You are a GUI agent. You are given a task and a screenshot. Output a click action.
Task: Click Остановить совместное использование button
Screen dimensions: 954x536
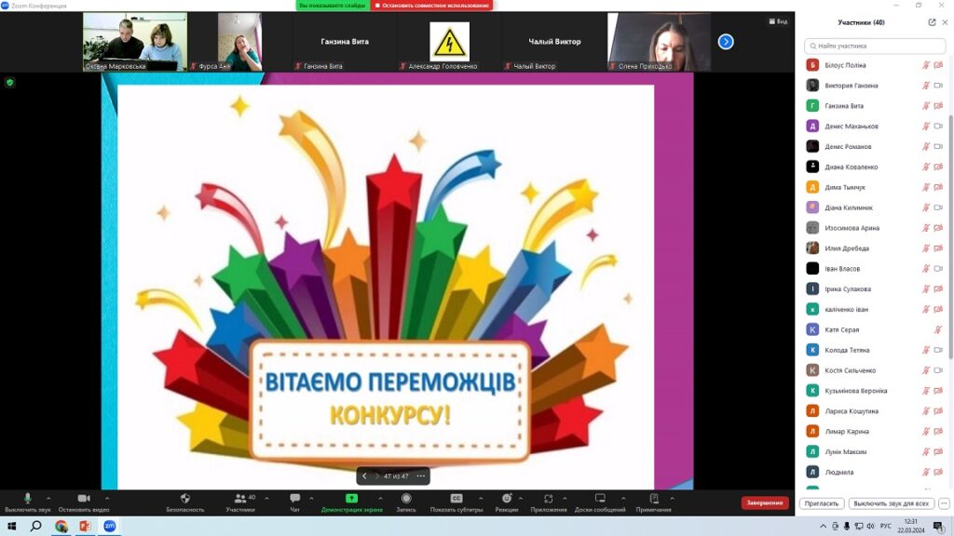(x=431, y=6)
